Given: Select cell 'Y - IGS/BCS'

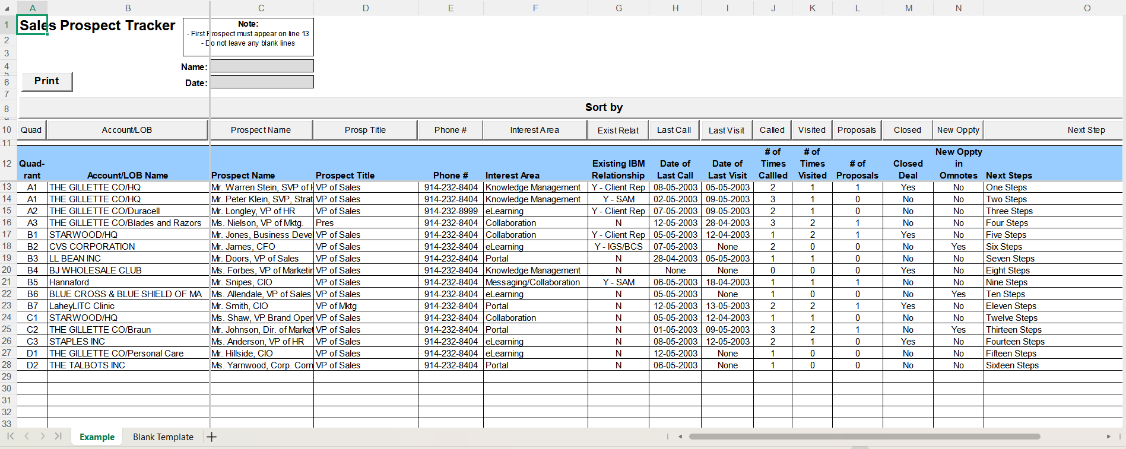Looking at the screenshot, I should pos(618,247).
